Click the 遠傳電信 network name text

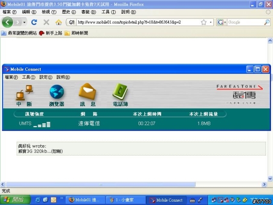click(x=89, y=123)
